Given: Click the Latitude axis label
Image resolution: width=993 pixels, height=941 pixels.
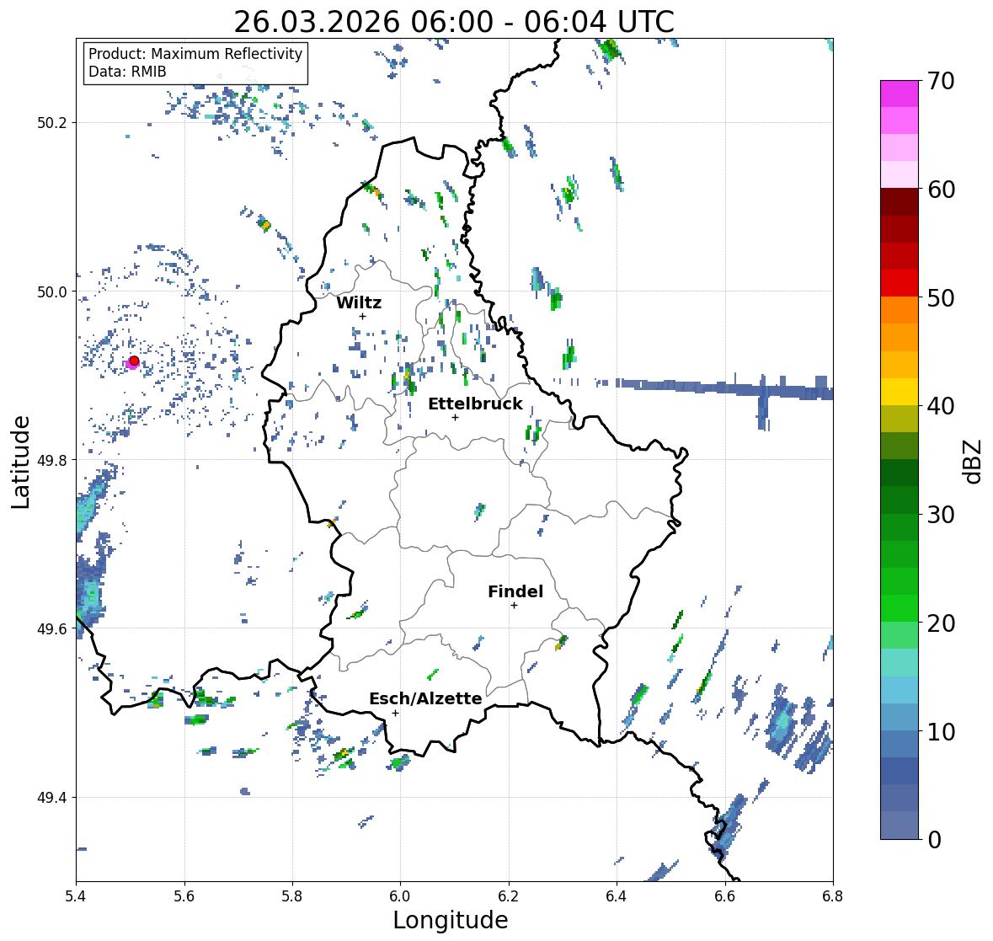Looking at the screenshot, I should coord(20,462).
